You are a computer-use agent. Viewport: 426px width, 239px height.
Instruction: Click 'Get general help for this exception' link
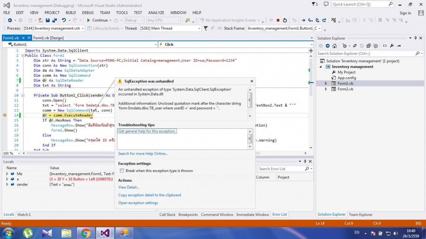(x=147, y=131)
